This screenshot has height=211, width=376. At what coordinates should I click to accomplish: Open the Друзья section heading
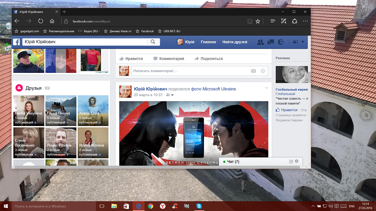(33, 88)
